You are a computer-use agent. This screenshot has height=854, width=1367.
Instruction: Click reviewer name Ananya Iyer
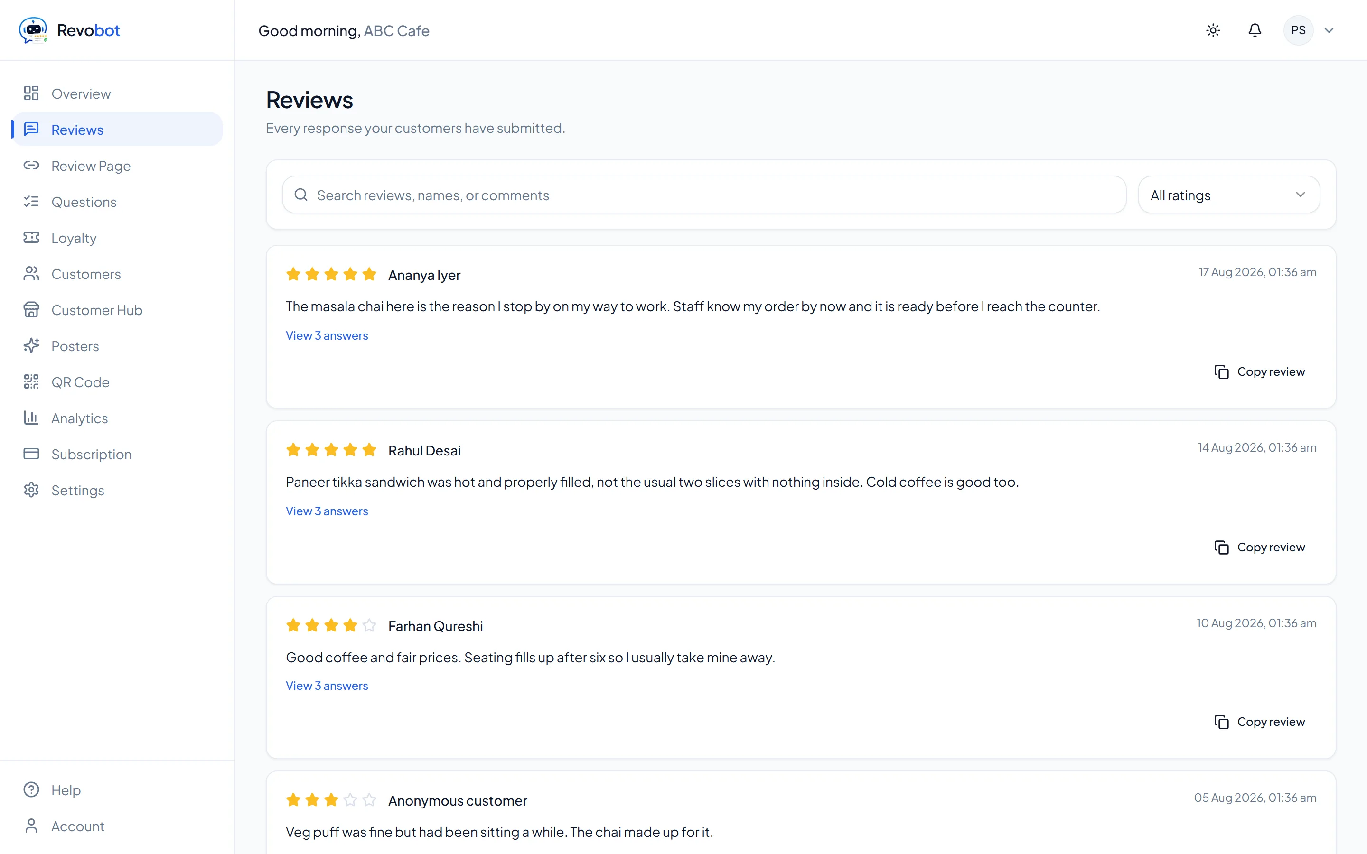pyautogui.click(x=424, y=275)
